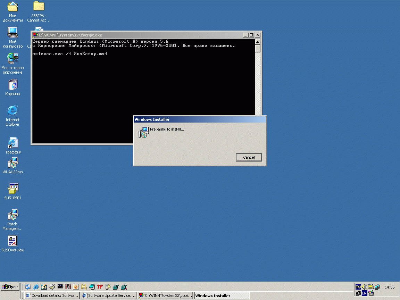Select Мое сетевое окружение icon

point(12,64)
